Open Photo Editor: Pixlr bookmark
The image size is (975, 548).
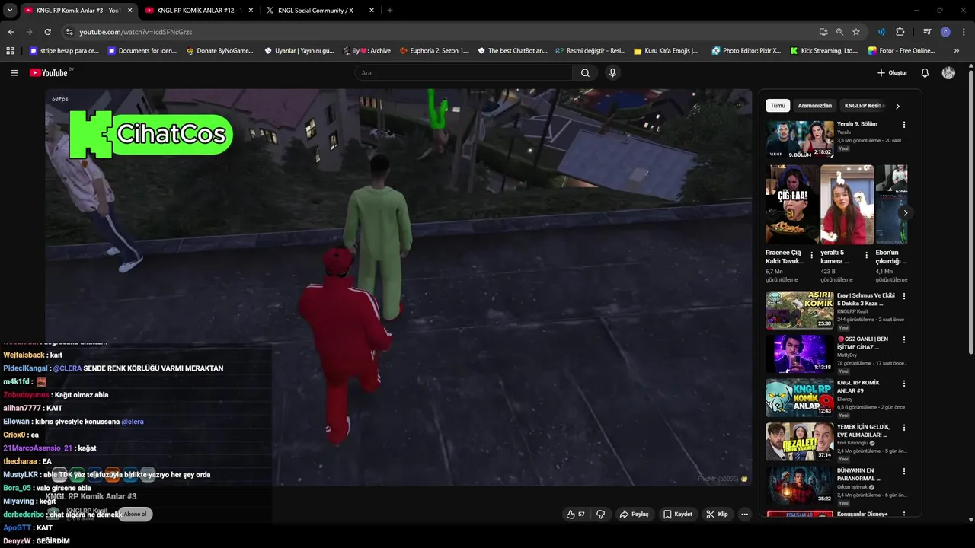tap(746, 51)
